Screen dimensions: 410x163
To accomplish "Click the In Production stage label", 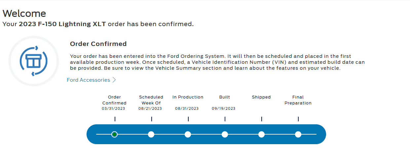I will click(x=188, y=97).
